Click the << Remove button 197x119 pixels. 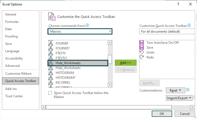[126, 70]
